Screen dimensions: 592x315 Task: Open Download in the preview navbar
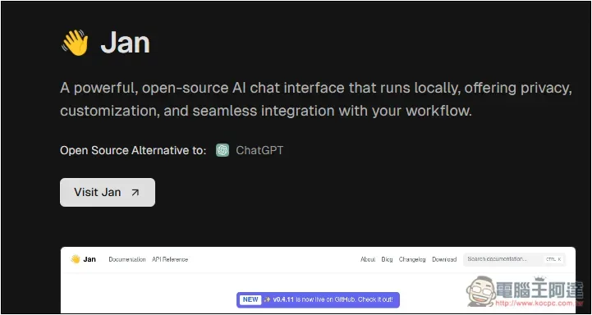pos(444,259)
